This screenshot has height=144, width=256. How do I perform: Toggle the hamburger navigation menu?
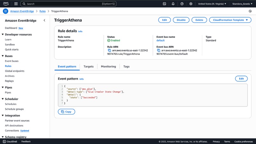tap(5, 11)
